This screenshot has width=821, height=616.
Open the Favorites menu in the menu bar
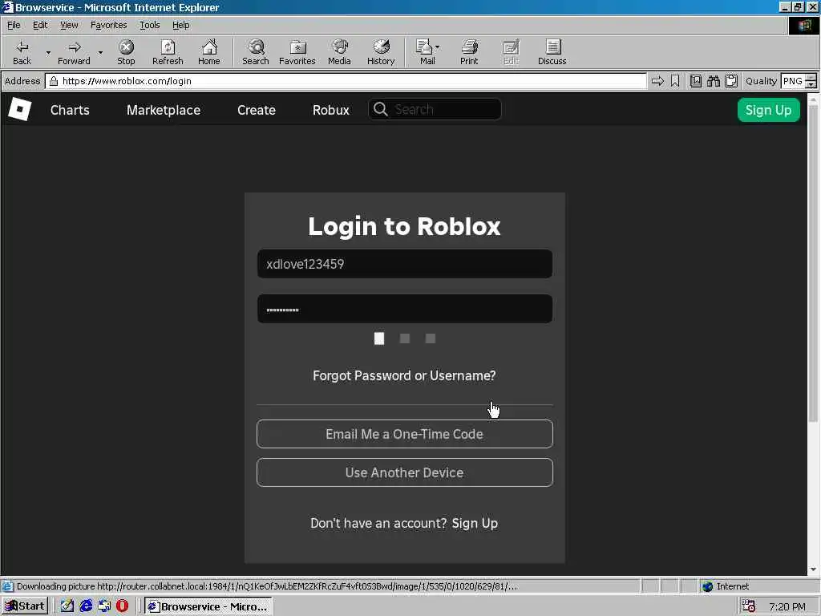108,25
